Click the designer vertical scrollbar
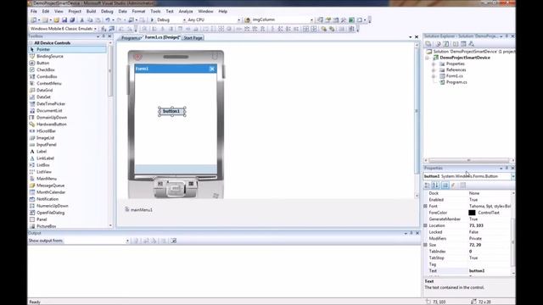This screenshot has height=305, width=543. coord(417,119)
